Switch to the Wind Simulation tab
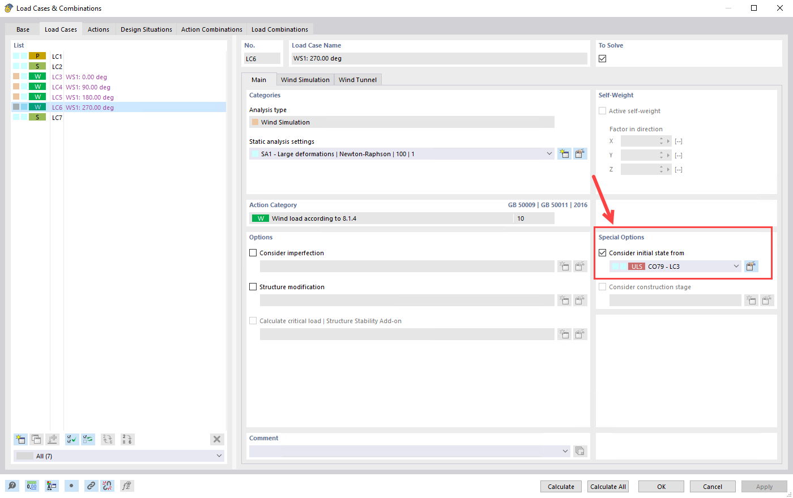793x498 pixels. click(305, 80)
